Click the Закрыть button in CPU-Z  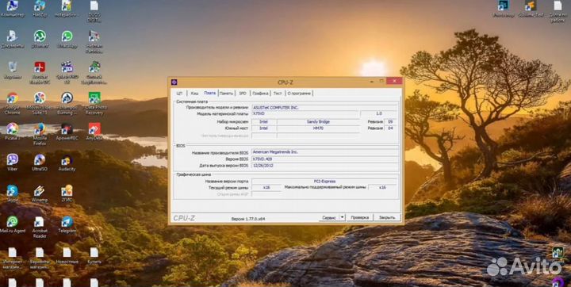click(x=387, y=217)
